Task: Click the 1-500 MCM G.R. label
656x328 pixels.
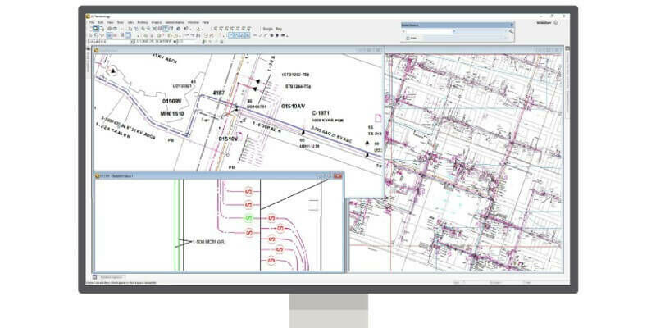Action: pos(208,242)
